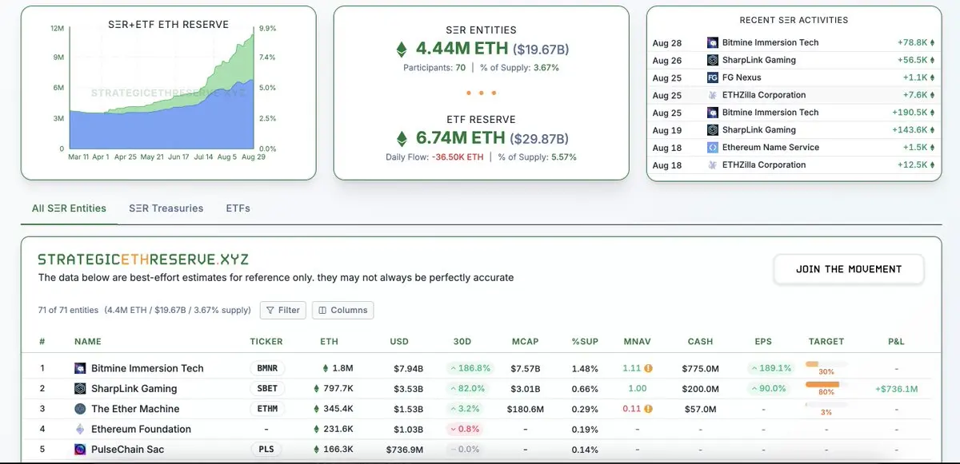Image resolution: width=960 pixels, height=464 pixels.
Task: Click Ethereum Foundation logo icon
Action: click(x=80, y=429)
